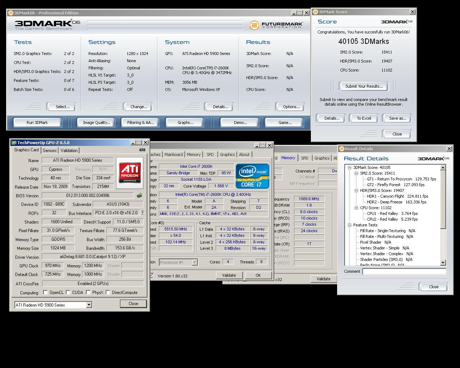
Task: Collapse the Feature Tests tree node
Action: (x=349, y=225)
